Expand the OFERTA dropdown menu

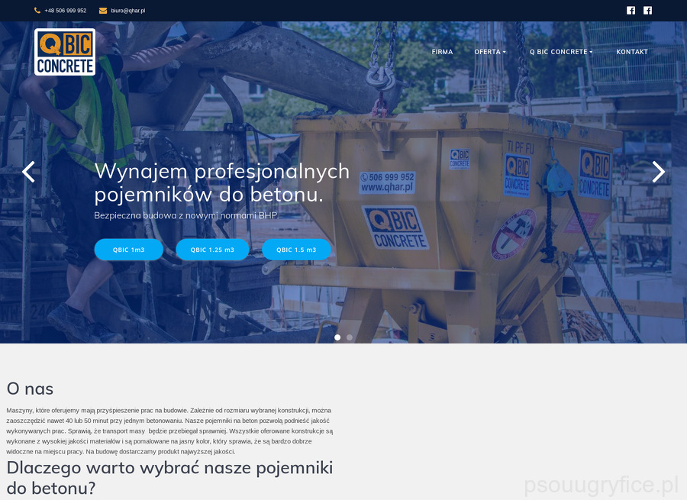(489, 52)
